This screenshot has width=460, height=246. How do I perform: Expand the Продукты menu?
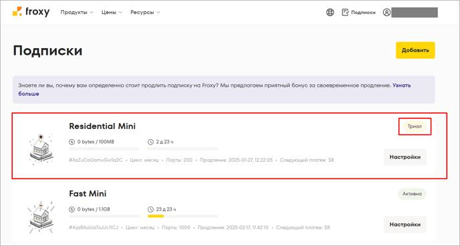point(77,12)
